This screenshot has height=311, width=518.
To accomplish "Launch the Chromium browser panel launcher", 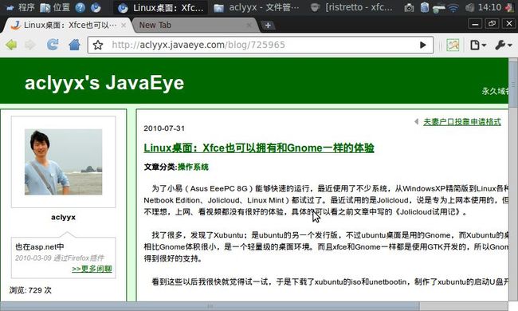I will [96, 7].
